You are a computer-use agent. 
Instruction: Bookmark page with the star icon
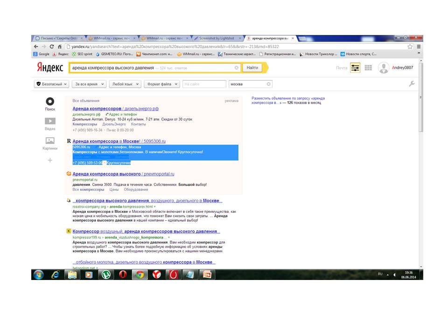[410, 47]
